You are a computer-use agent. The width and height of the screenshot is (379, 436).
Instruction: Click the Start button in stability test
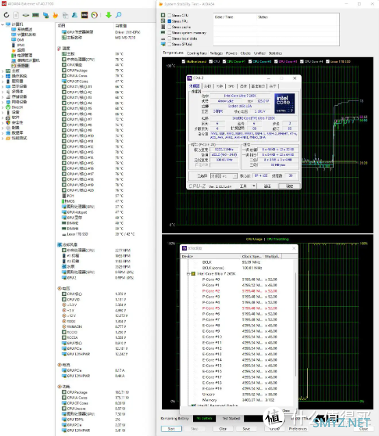[x=172, y=428]
